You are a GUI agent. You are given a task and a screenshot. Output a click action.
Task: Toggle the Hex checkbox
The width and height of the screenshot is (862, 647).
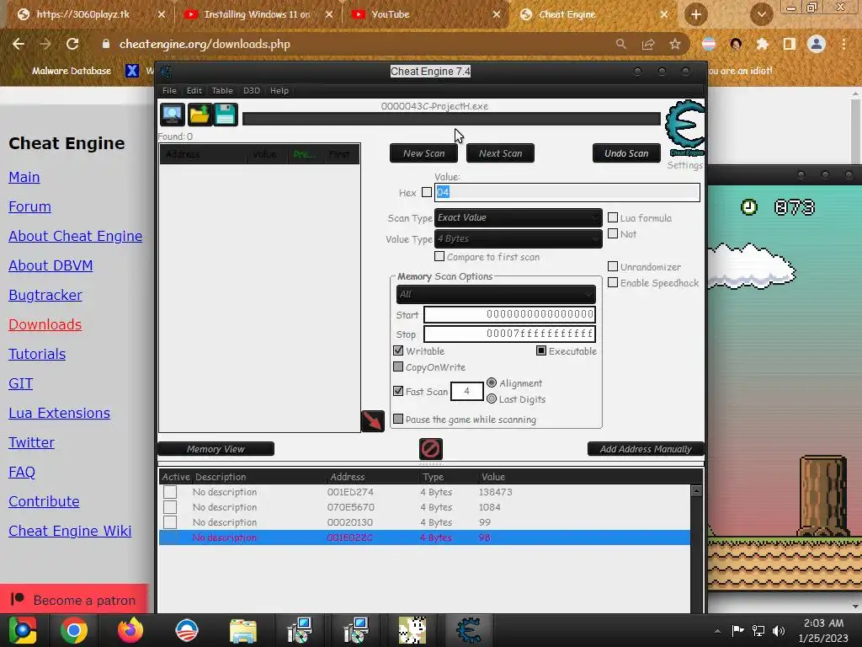427,192
